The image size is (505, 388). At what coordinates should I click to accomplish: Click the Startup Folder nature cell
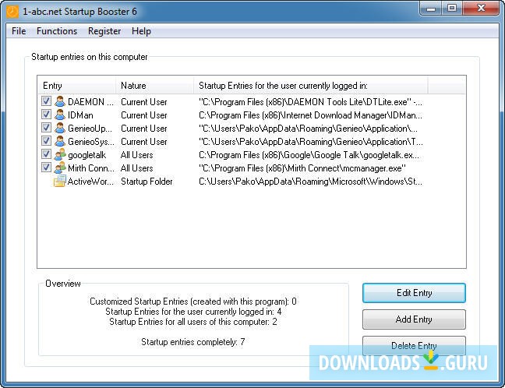coord(147,182)
